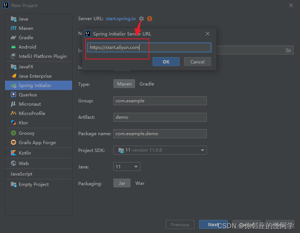Click the Kotlin logo icon
300x233 pixels.
pyautogui.click(x=13, y=153)
